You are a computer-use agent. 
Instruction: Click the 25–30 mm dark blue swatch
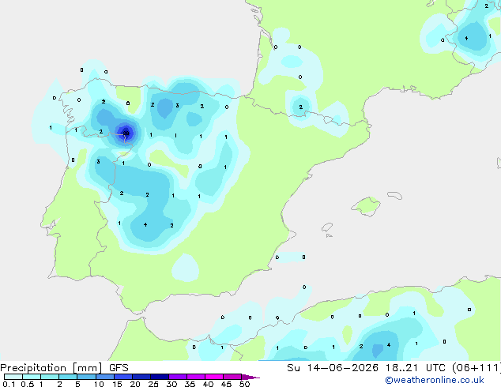tap(160, 377)
